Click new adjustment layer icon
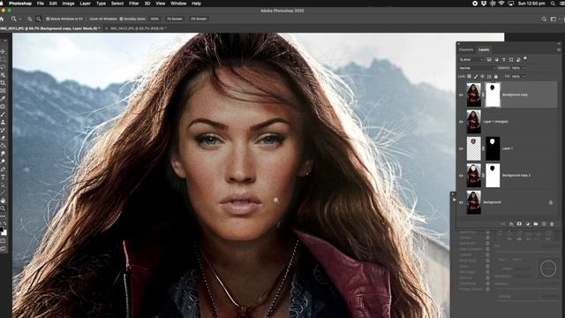Viewport: 565px width, 318px height. tap(528, 223)
